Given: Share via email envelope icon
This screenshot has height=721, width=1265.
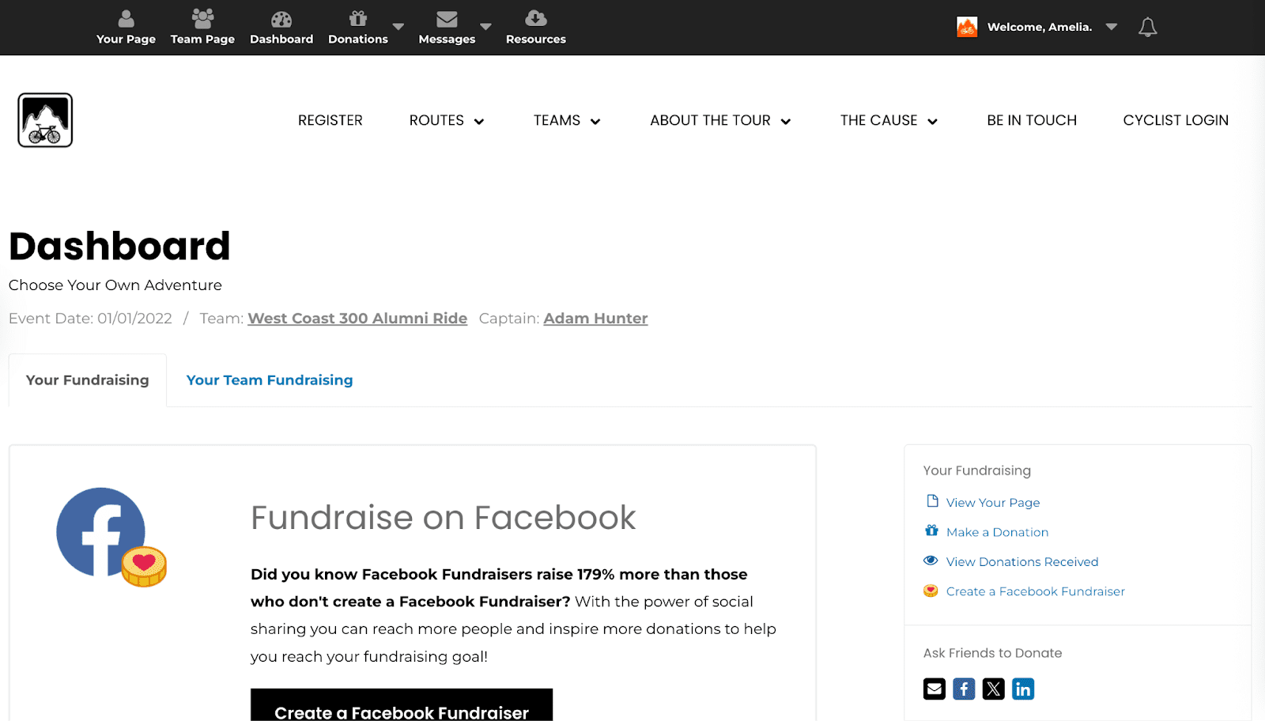Looking at the screenshot, I should 934,689.
